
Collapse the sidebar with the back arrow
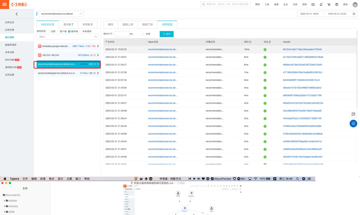pyautogui.click(x=17, y=14)
